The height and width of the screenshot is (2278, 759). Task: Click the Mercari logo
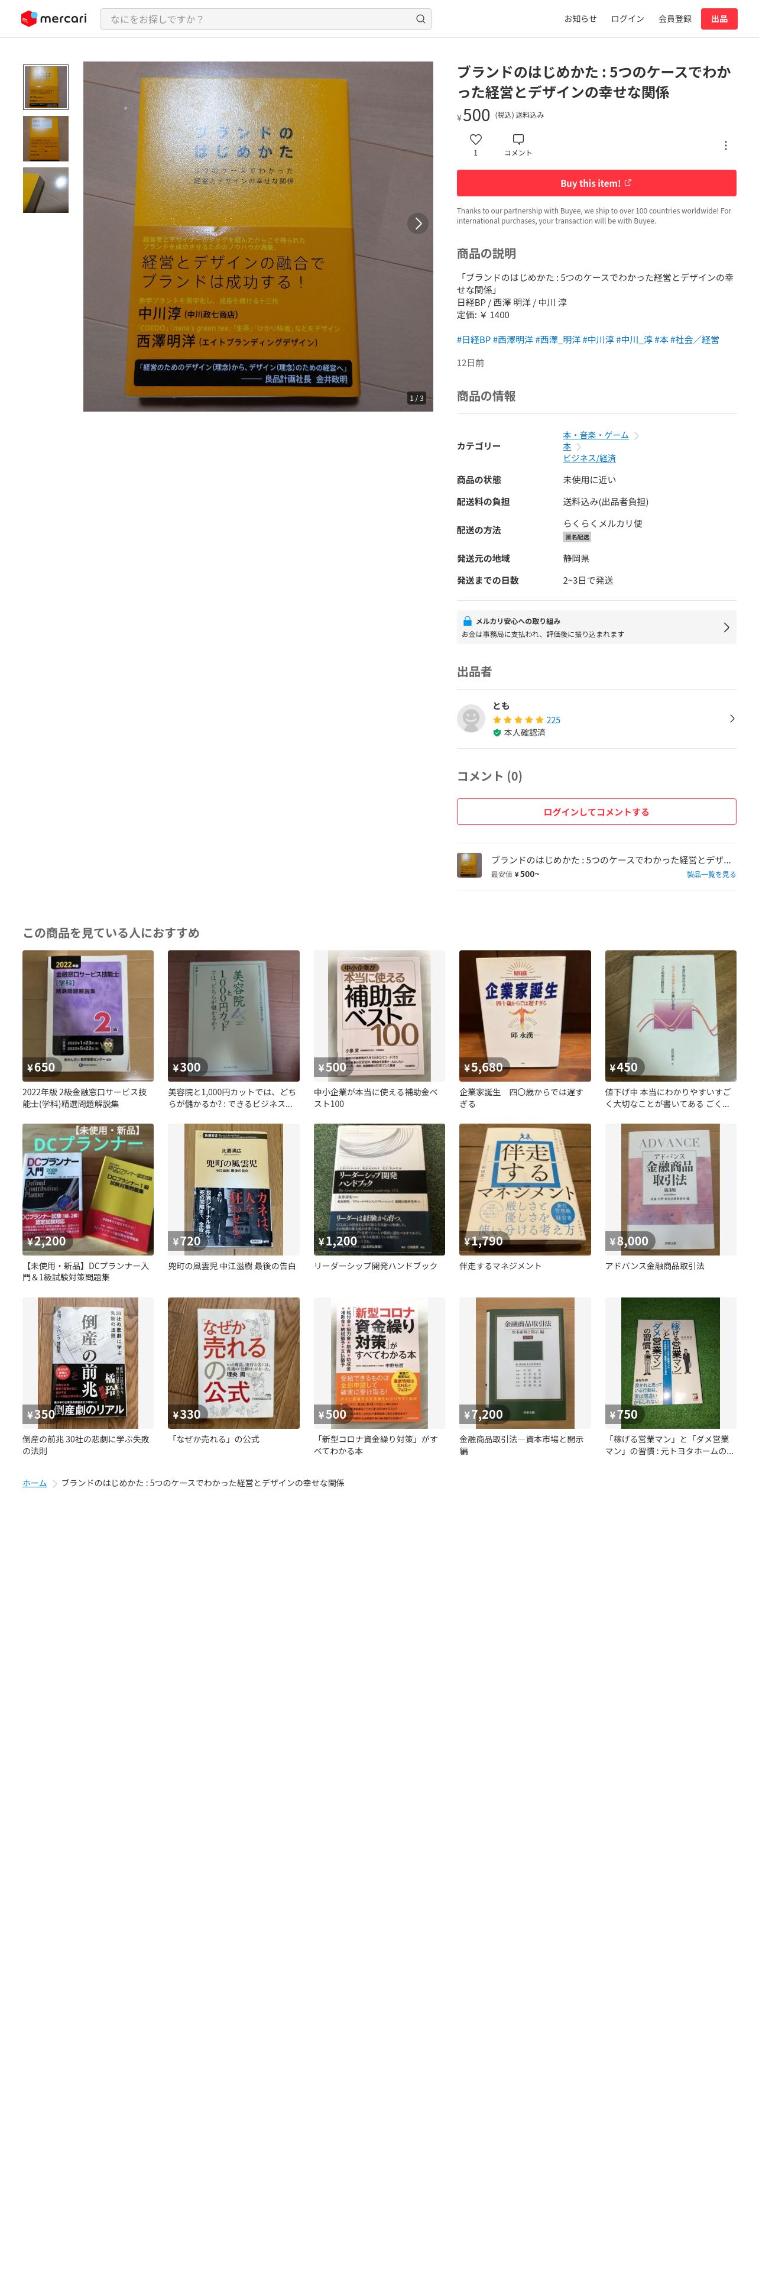point(54,18)
